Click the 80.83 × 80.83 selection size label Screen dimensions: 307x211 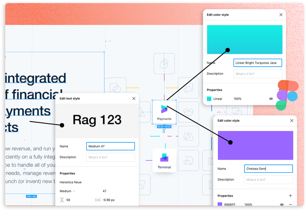pyautogui.click(x=164, y=127)
